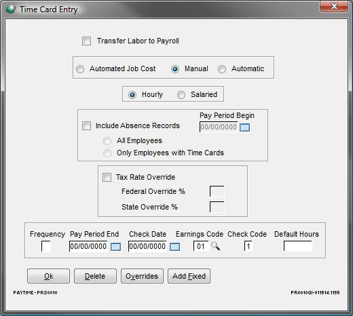Click the Pay Period End date field
Image resolution: width=353 pixels, height=316 pixels.
tap(88, 246)
